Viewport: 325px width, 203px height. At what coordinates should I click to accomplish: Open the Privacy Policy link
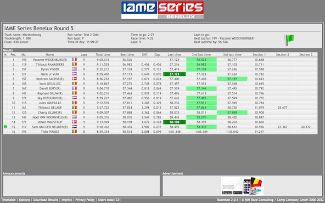(x=85, y=200)
